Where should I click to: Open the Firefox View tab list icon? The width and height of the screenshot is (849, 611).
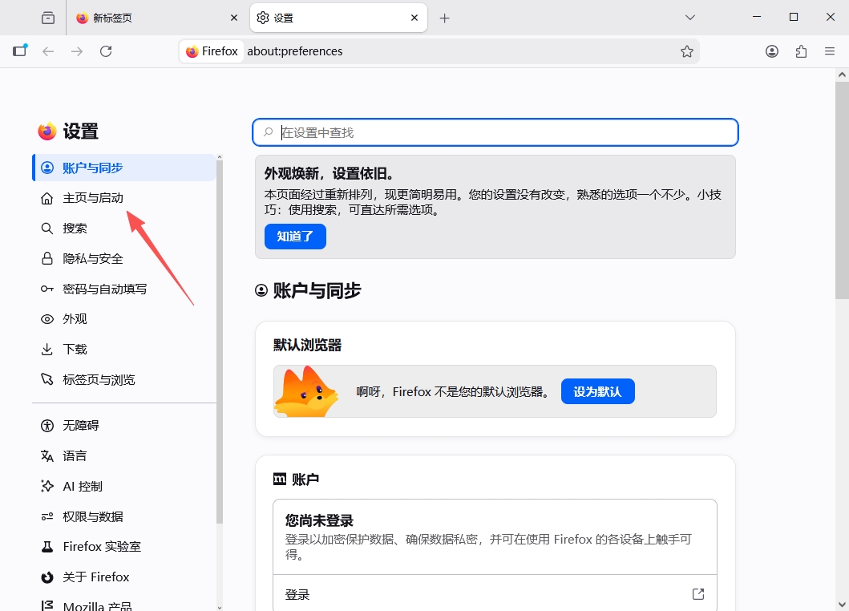click(x=47, y=18)
